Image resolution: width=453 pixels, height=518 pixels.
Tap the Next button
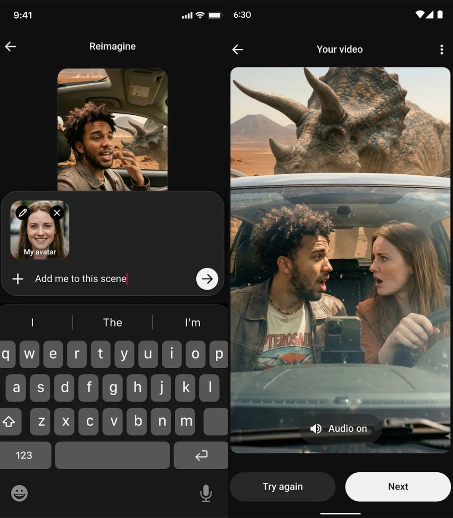(398, 487)
